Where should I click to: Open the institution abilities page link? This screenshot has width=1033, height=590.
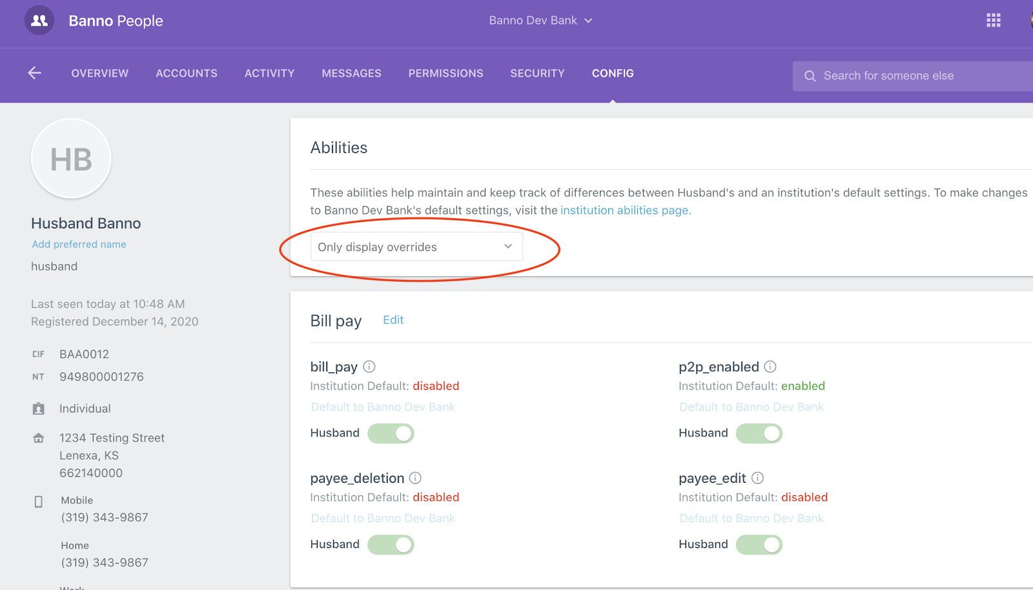pos(625,210)
